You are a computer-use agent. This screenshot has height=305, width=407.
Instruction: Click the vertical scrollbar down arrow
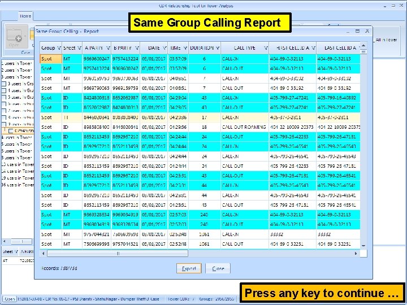pos(363,245)
